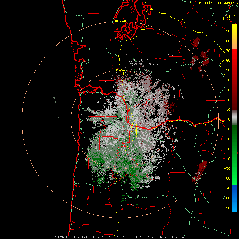Viewport: 239px width, 239px height.
Task: Click the 20 value on velocity scale
Action: click(x=228, y=100)
